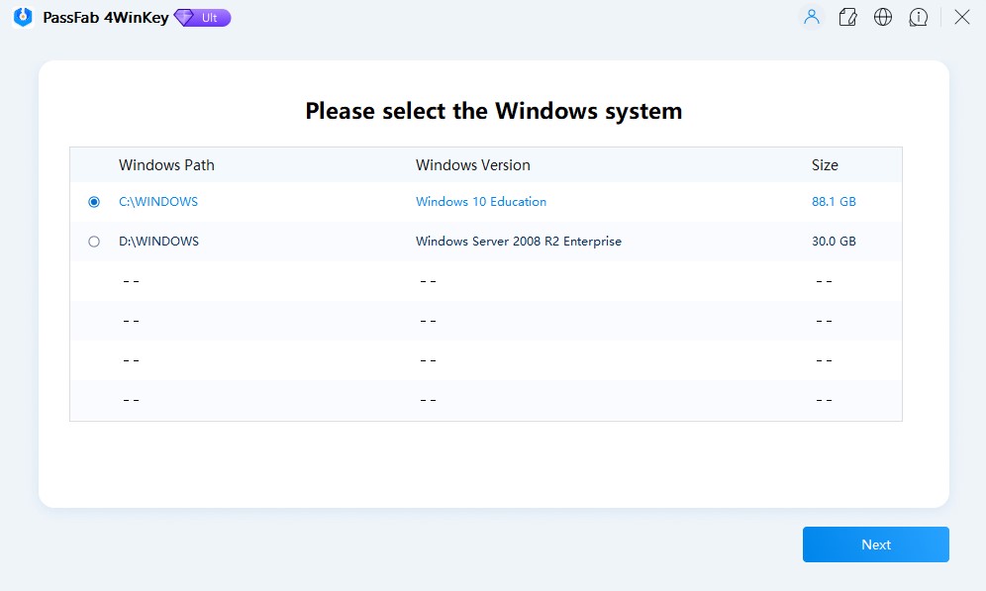Select the C:\WINDOWS radio button

(x=94, y=202)
